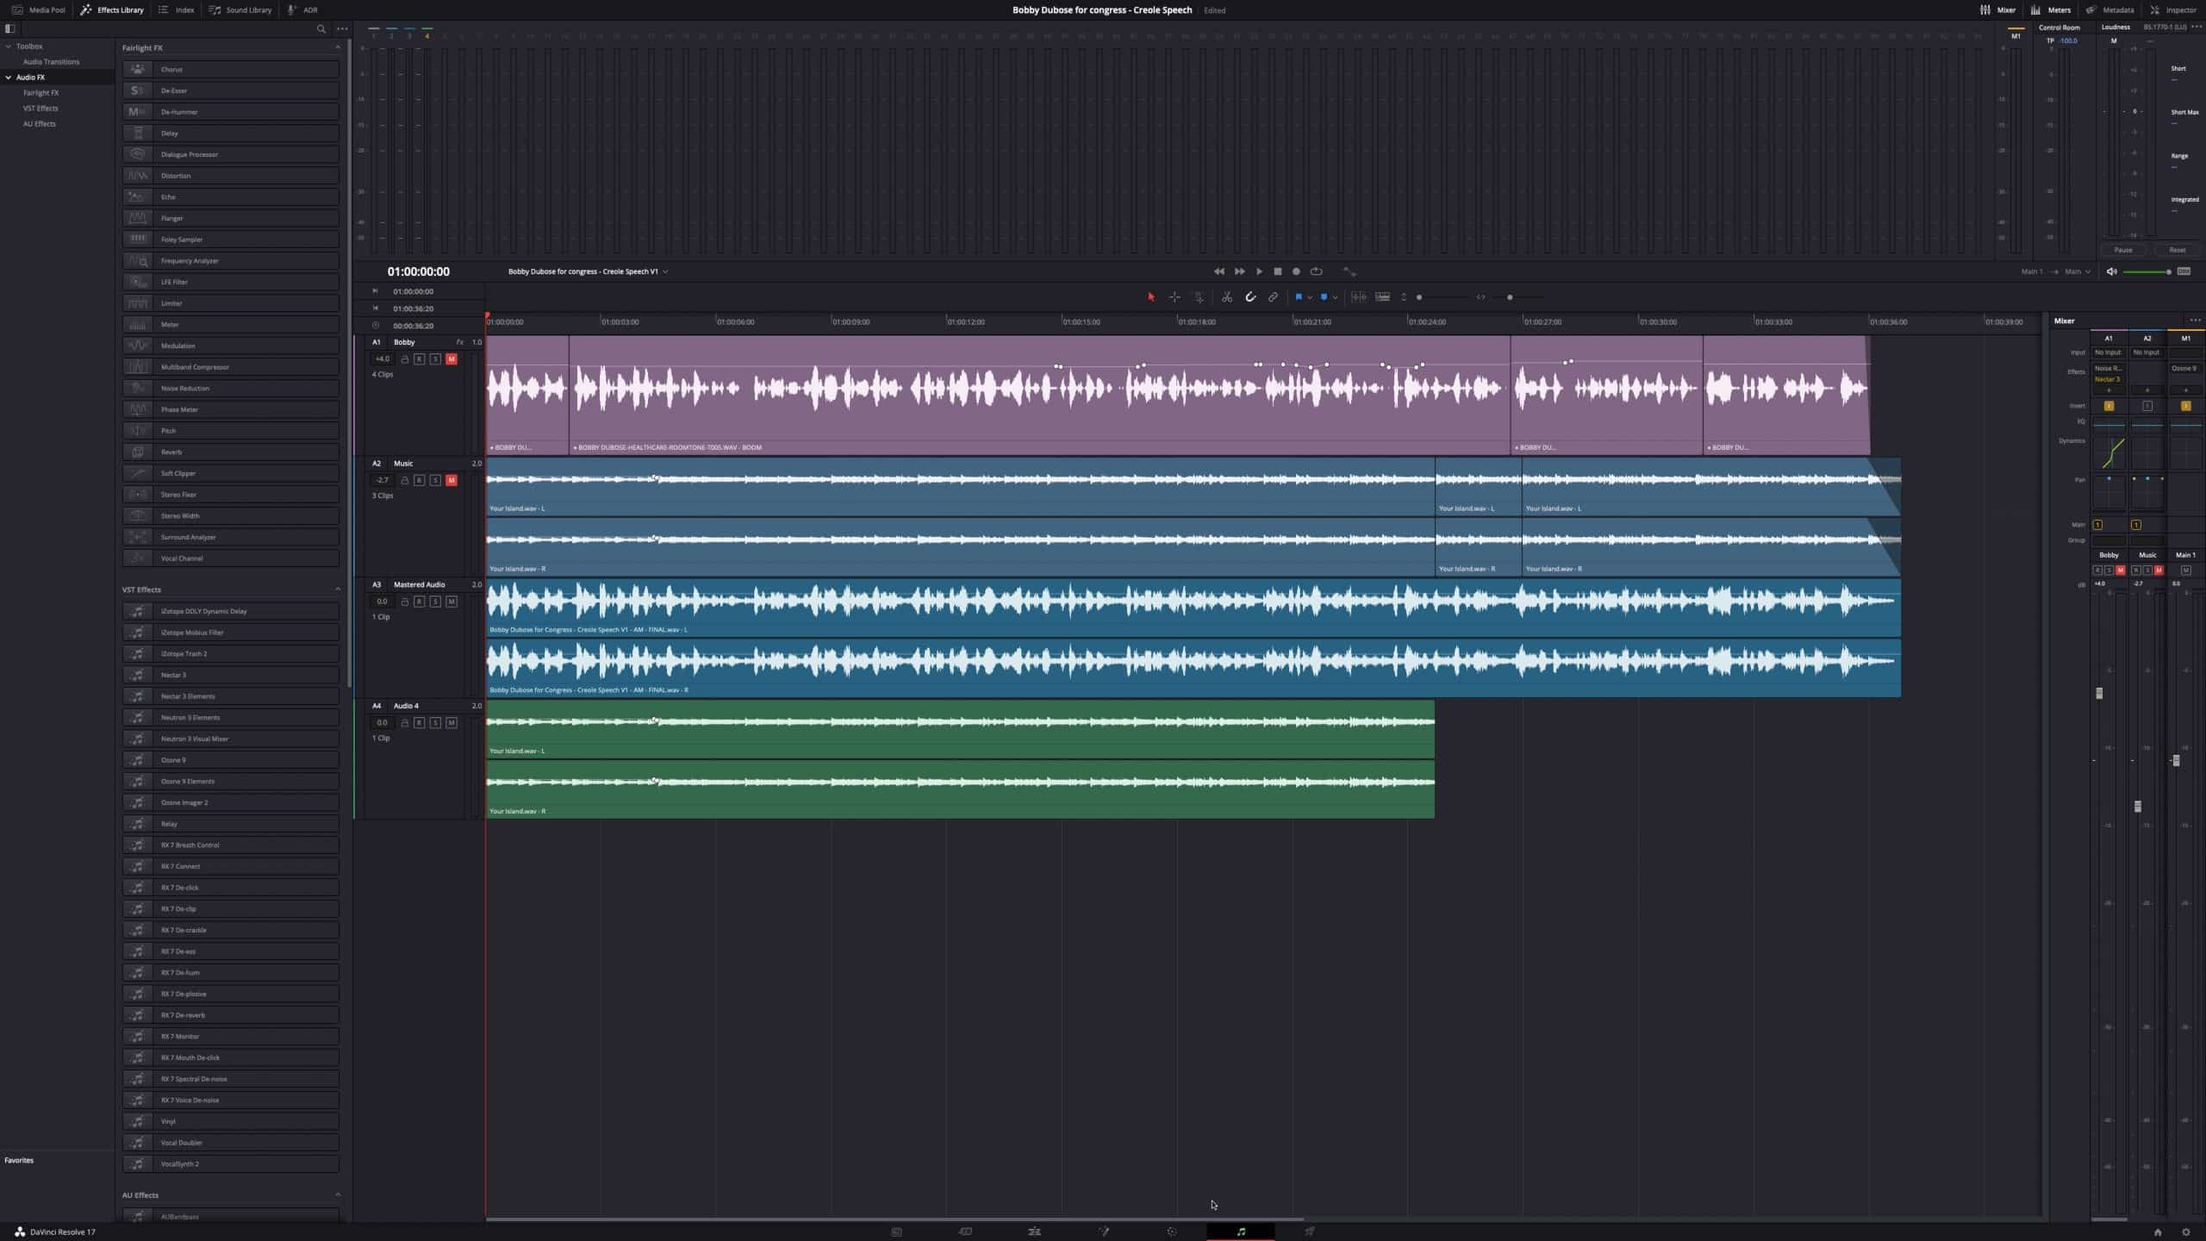Screen dimensions: 2206x1241
Task: Collapse the Audio FX tree node
Action: pos(9,78)
